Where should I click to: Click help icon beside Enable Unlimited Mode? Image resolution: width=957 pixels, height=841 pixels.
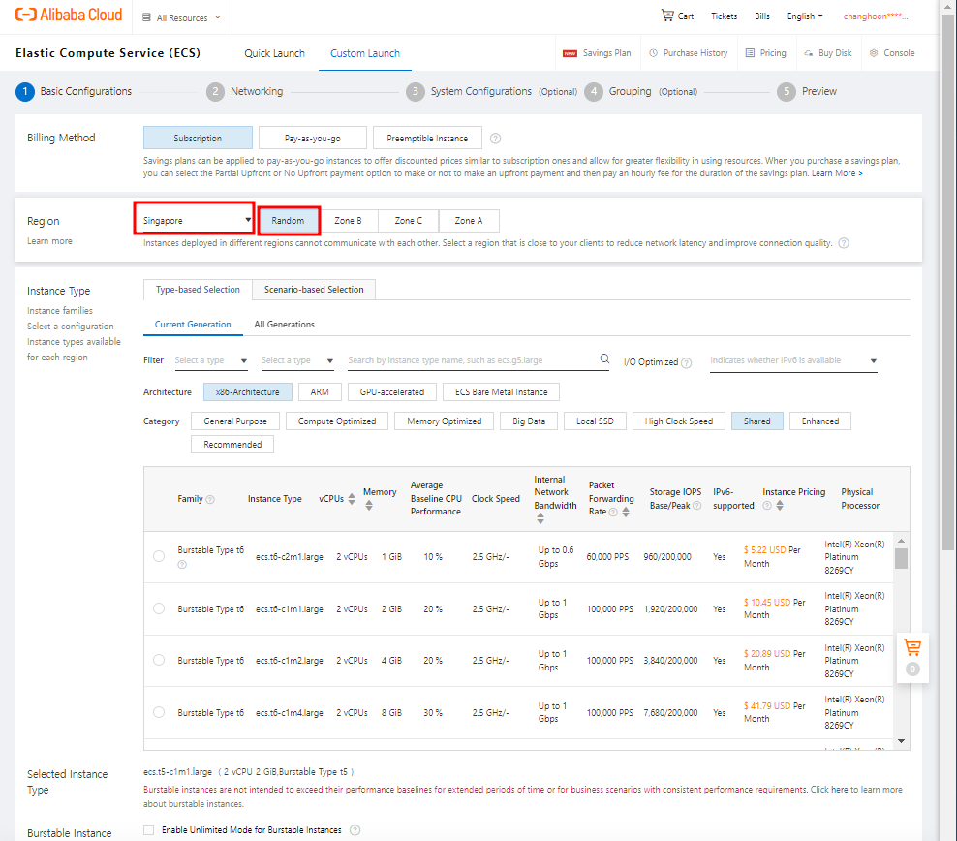355,830
